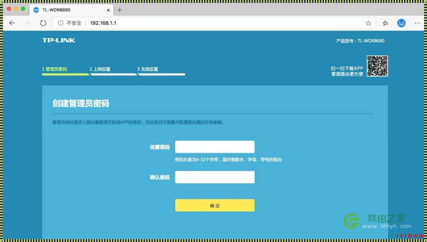Click the 扫一扫下载APP text

click(347, 68)
